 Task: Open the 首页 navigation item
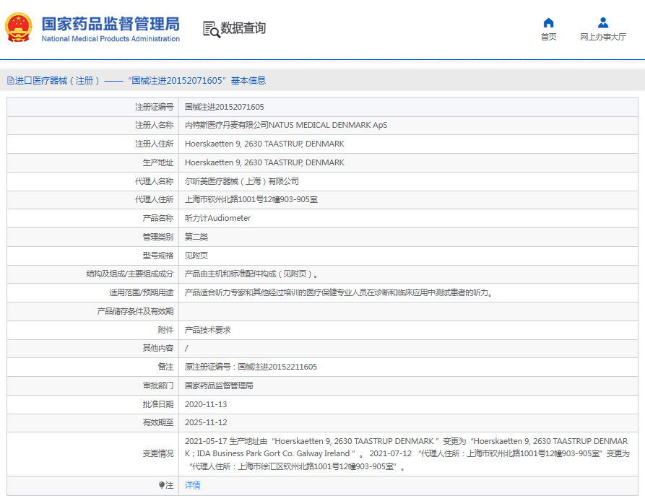click(x=548, y=37)
